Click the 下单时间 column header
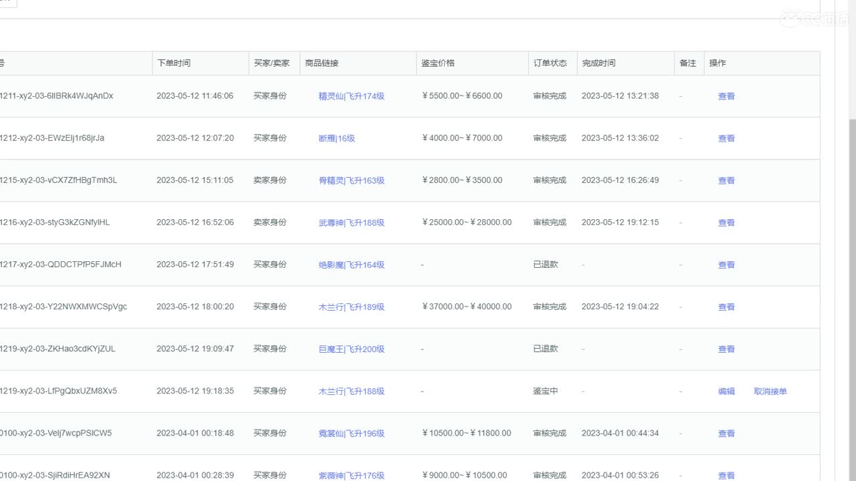The height and width of the screenshot is (481, 856). pyautogui.click(x=174, y=63)
